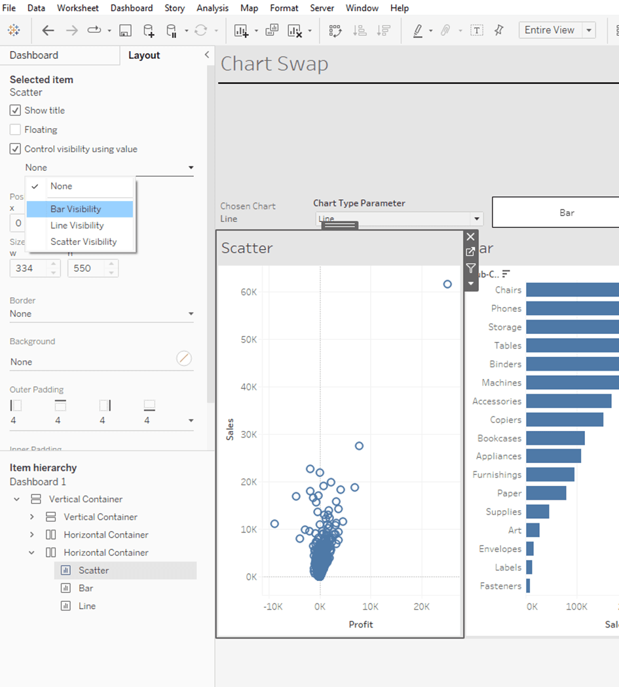
Task: Open the File menu
Action: pyautogui.click(x=9, y=8)
